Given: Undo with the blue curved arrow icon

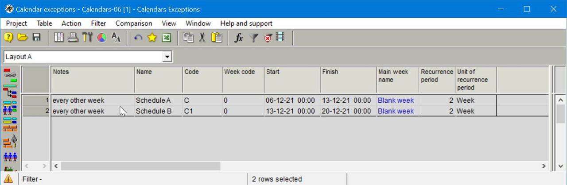Looking at the screenshot, I should [138, 38].
